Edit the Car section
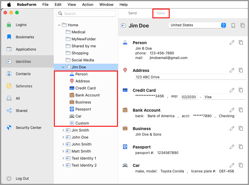This screenshot has height=185, width=249. click(232, 165)
